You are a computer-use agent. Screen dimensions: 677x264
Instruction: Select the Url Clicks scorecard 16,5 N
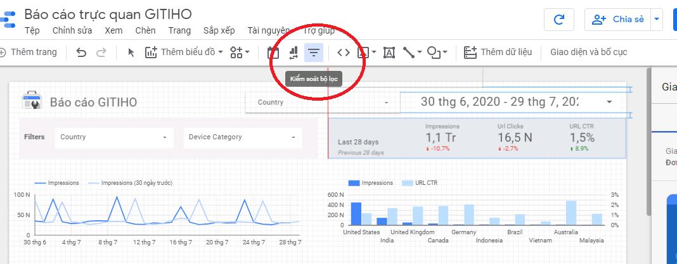pyautogui.click(x=515, y=137)
